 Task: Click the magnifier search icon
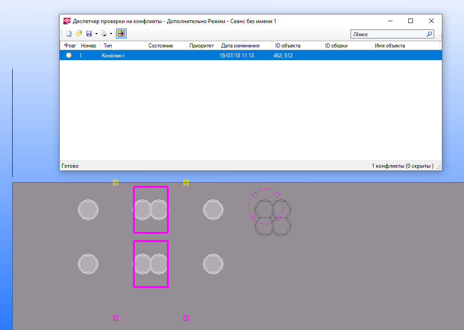429,34
